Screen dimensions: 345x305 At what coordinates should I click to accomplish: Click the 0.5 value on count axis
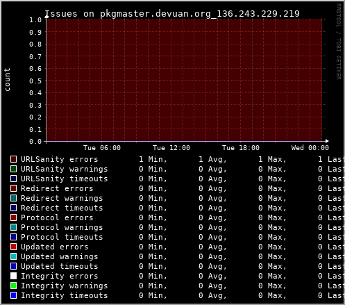point(35,81)
